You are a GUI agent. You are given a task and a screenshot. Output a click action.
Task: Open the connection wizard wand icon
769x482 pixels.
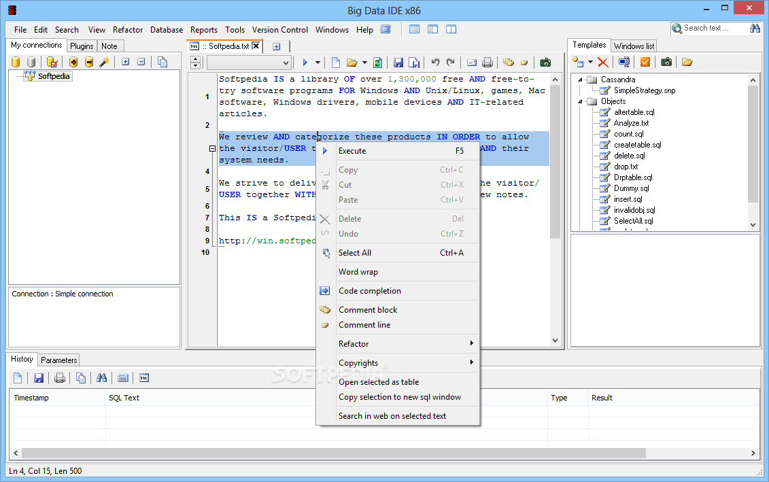pos(104,62)
